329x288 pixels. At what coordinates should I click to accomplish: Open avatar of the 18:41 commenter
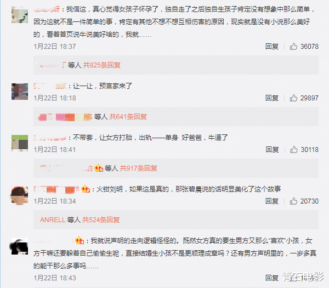[20, 143]
